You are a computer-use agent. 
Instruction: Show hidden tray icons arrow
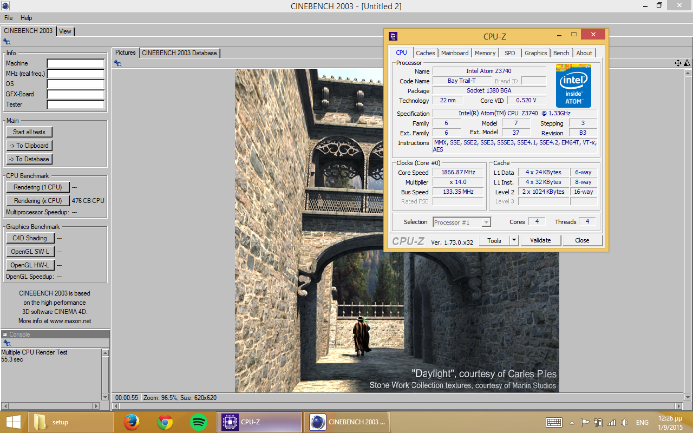click(x=572, y=423)
